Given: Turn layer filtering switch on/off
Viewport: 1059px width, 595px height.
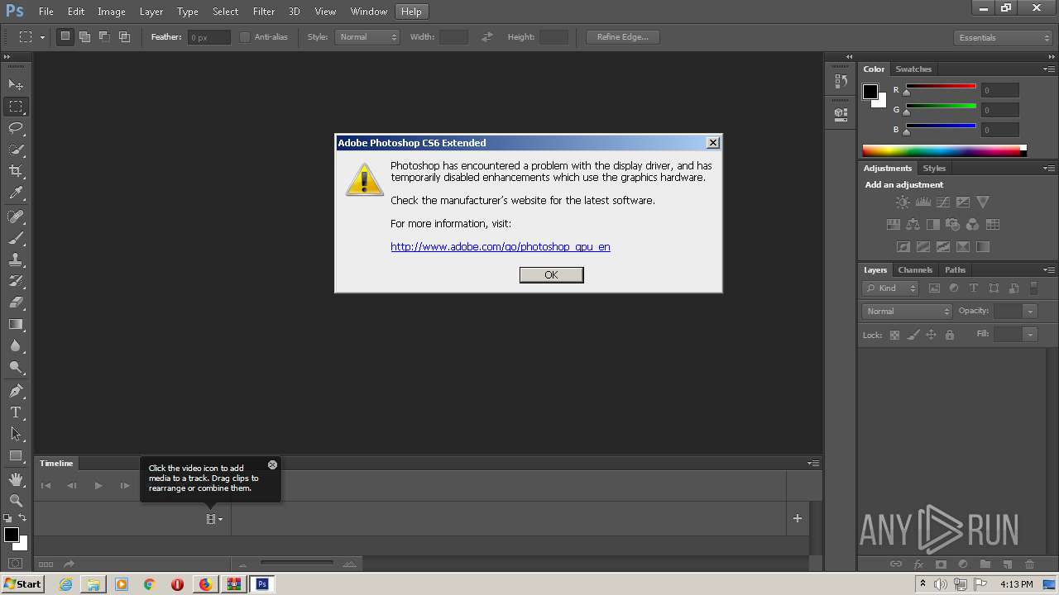Looking at the screenshot, I should pyautogui.click(x=1034, y=288).
